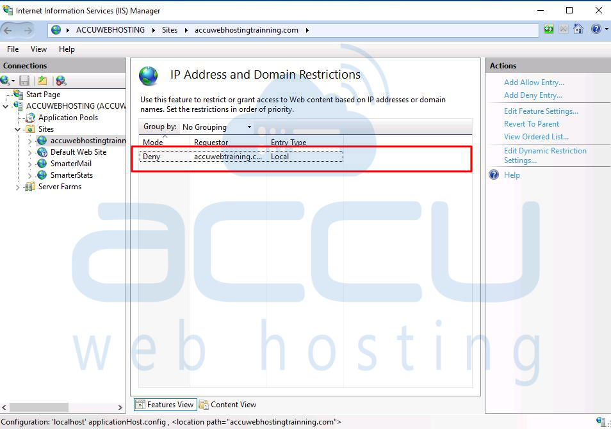611x429 pixels.
Task: Select Start Page in the tree
Action: (44, 95)
